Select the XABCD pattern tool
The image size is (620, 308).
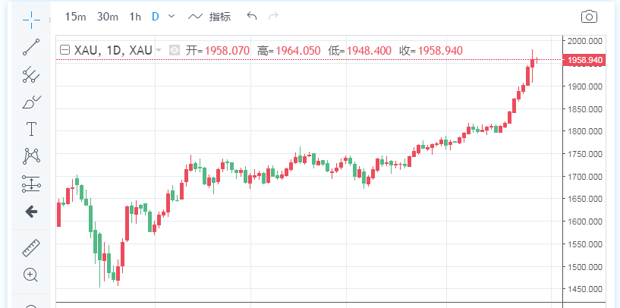pos(31,156)
